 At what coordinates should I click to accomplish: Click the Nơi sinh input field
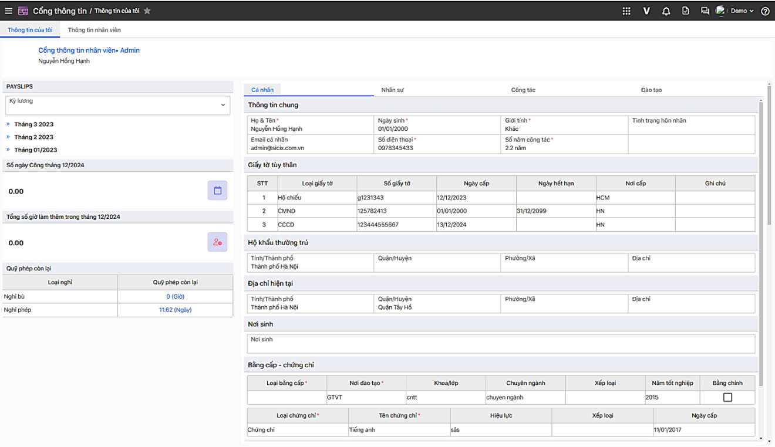(500, 344)
